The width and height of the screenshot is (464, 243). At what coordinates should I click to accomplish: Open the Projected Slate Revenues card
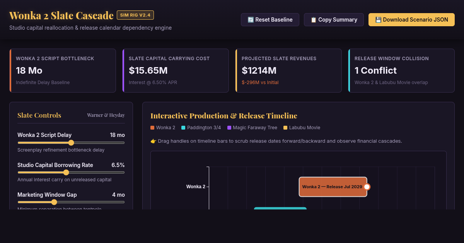click(x=288, y=71)
